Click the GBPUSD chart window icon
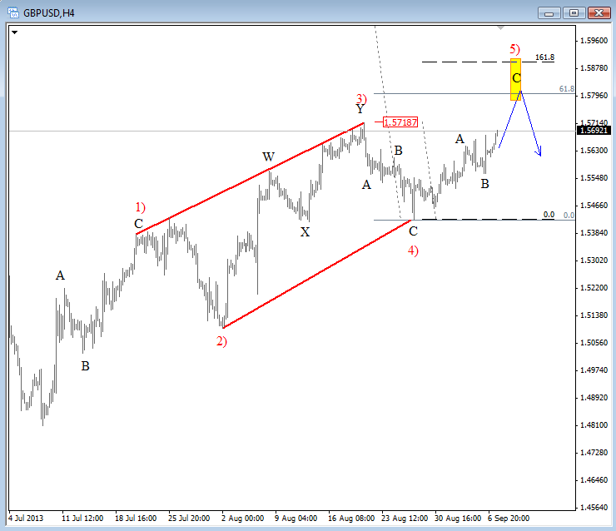The width and height of the screenshot is (616, 531). pyautogui.click(x=14, y=12)
